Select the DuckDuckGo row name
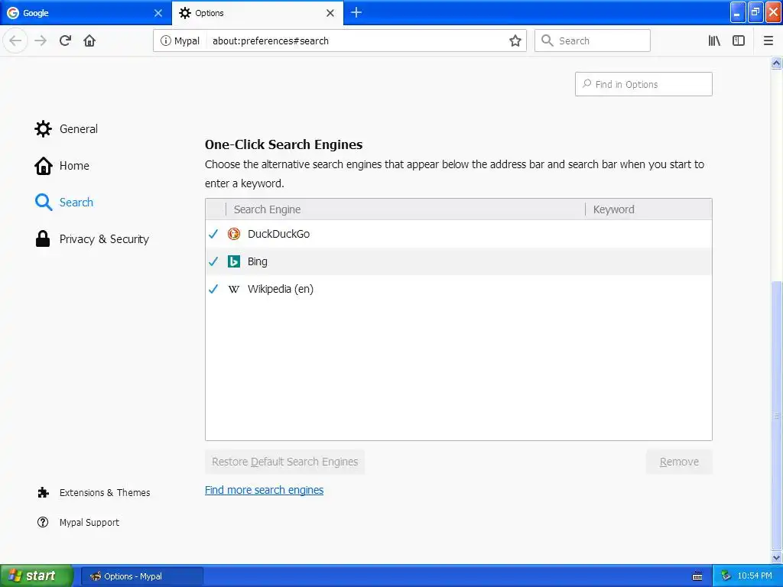The width and height of the screenshot is (783, 587). [278, 234]
